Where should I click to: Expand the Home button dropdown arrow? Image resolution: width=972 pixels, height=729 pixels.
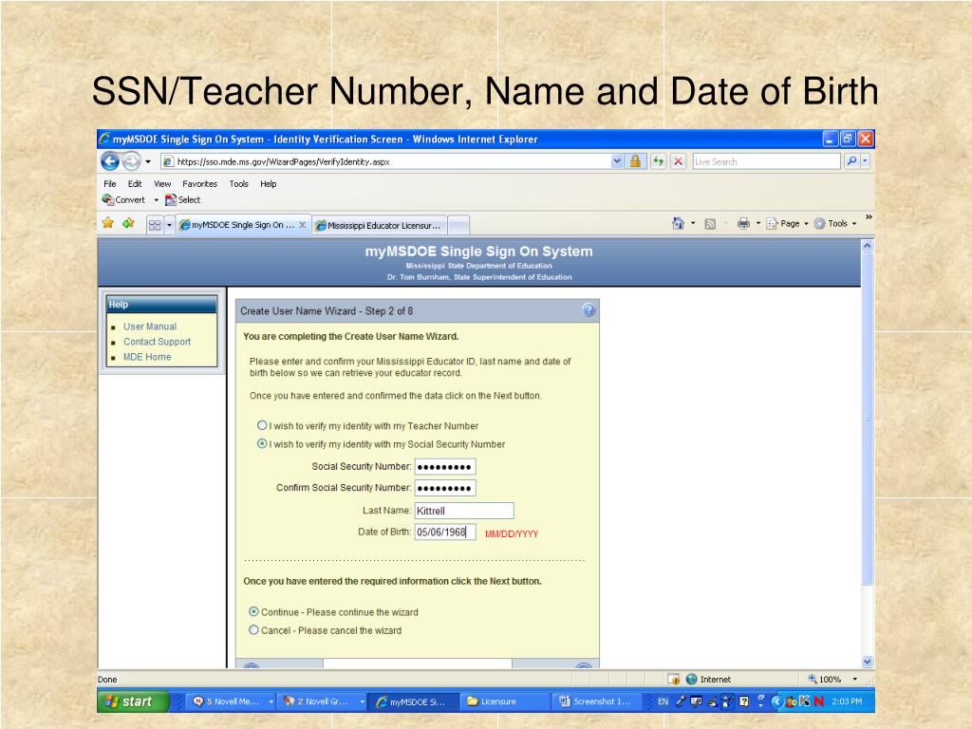(693, 224)
